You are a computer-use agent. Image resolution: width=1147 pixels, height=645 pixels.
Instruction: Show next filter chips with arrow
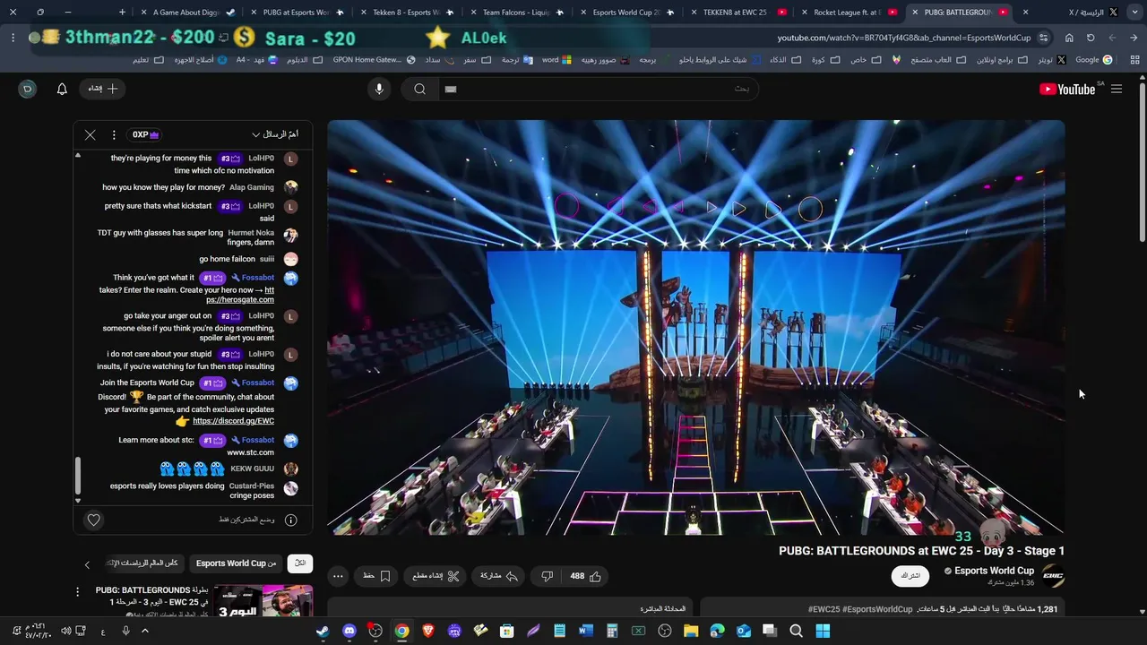[87, 564]
